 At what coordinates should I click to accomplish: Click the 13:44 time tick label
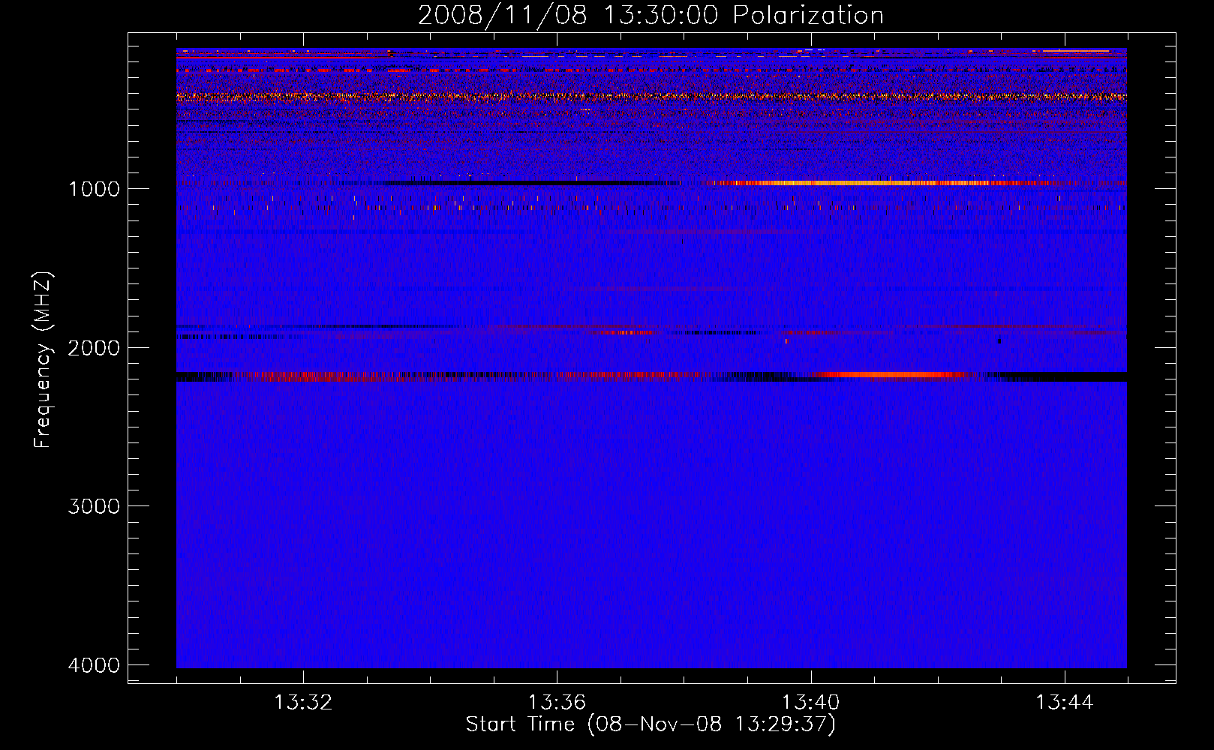pos(1065,703)
